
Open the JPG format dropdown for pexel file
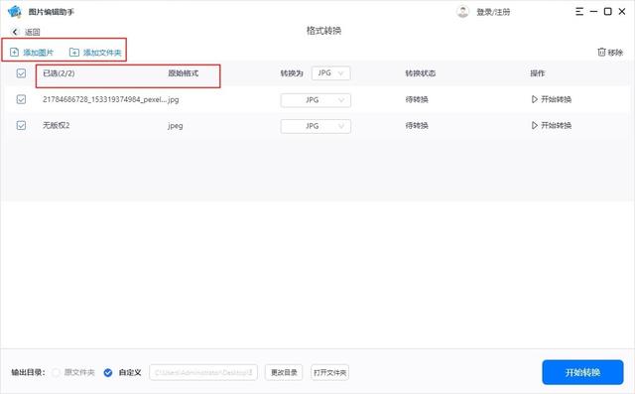(x=316, y=100)
